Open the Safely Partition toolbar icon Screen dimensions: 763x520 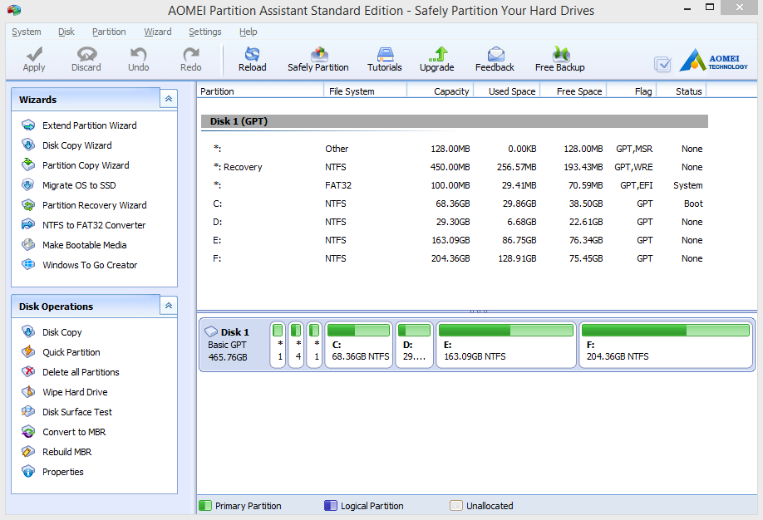coord(319,53)
